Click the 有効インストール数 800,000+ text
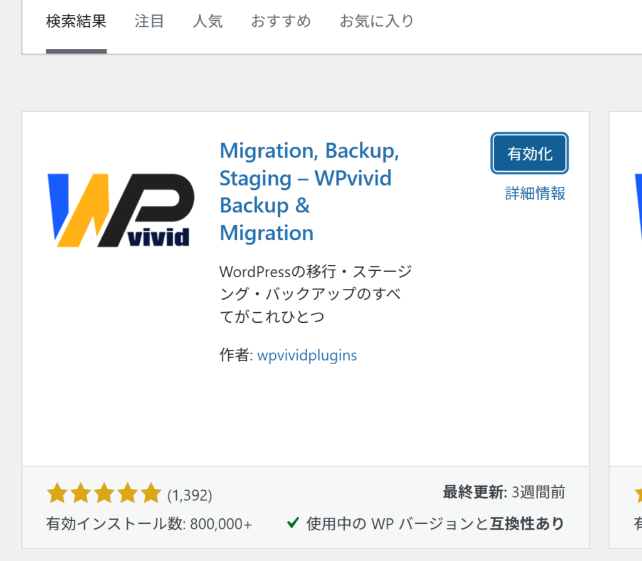The height and width of the screenshot is (561, 642). point(149,524)
